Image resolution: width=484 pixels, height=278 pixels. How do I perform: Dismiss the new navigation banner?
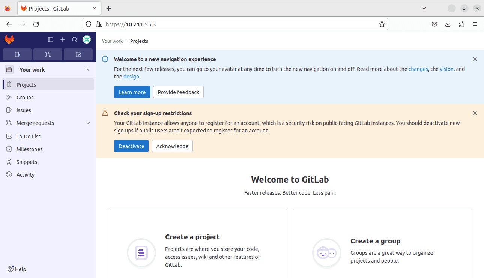(475, 59)
